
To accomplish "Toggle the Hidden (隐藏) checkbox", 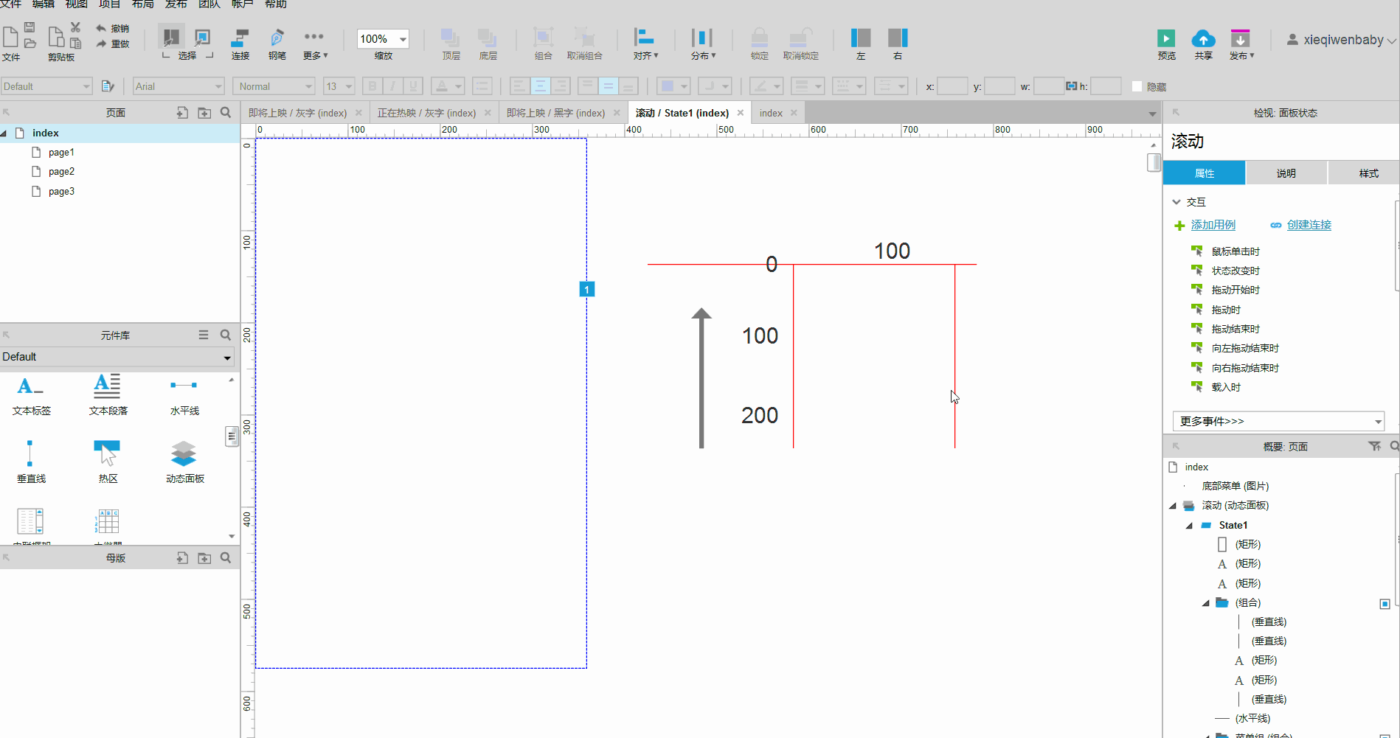I will point(1137,86).
